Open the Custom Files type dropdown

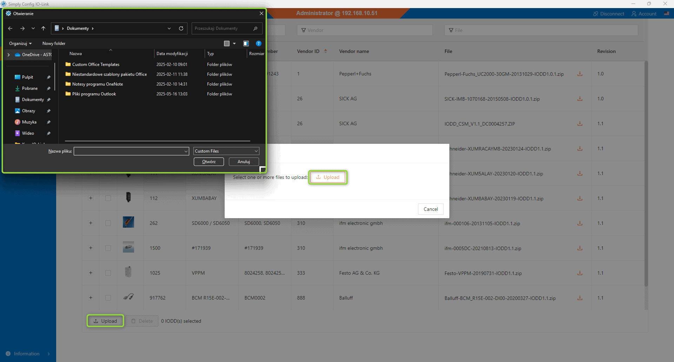coord(226,151)
